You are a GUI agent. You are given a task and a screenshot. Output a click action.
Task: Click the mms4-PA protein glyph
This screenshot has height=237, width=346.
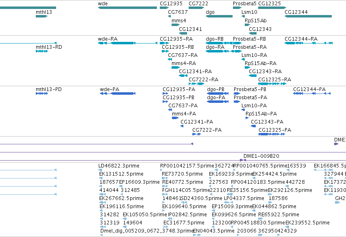(x=175, y=118)
